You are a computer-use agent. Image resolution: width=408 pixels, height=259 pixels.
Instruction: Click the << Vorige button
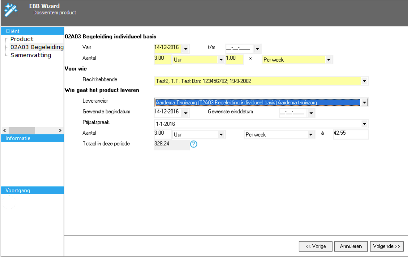point(316,246)
